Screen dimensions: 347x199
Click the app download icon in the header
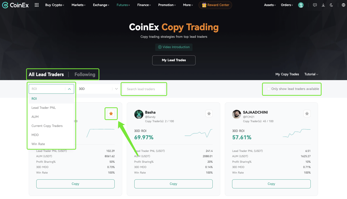[x=323, y=5]
